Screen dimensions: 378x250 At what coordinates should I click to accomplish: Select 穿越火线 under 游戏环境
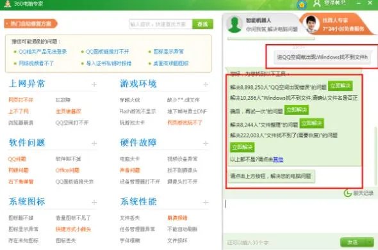(x=129, y=100)
